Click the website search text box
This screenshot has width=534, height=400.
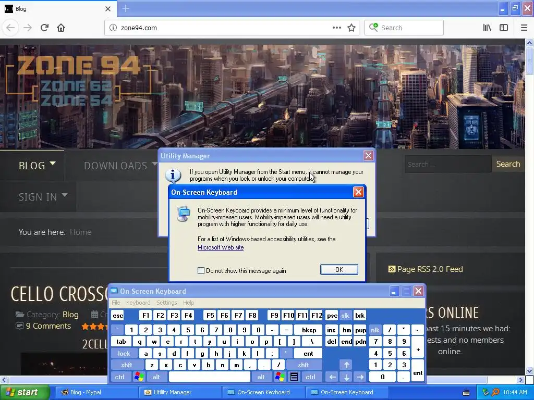(x=448, y=164)
